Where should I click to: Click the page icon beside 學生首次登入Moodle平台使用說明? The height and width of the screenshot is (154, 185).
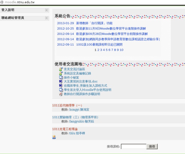[x=61, y=90]
